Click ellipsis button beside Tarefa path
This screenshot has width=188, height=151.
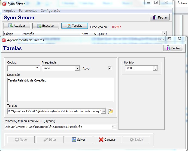[x=103, y=111]
